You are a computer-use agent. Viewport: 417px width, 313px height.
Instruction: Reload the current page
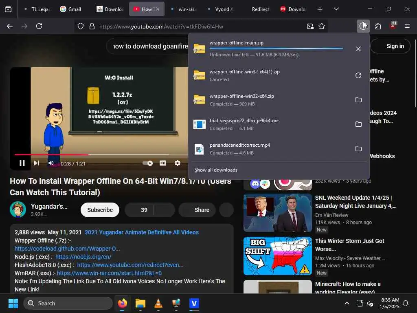pos(39,26)
